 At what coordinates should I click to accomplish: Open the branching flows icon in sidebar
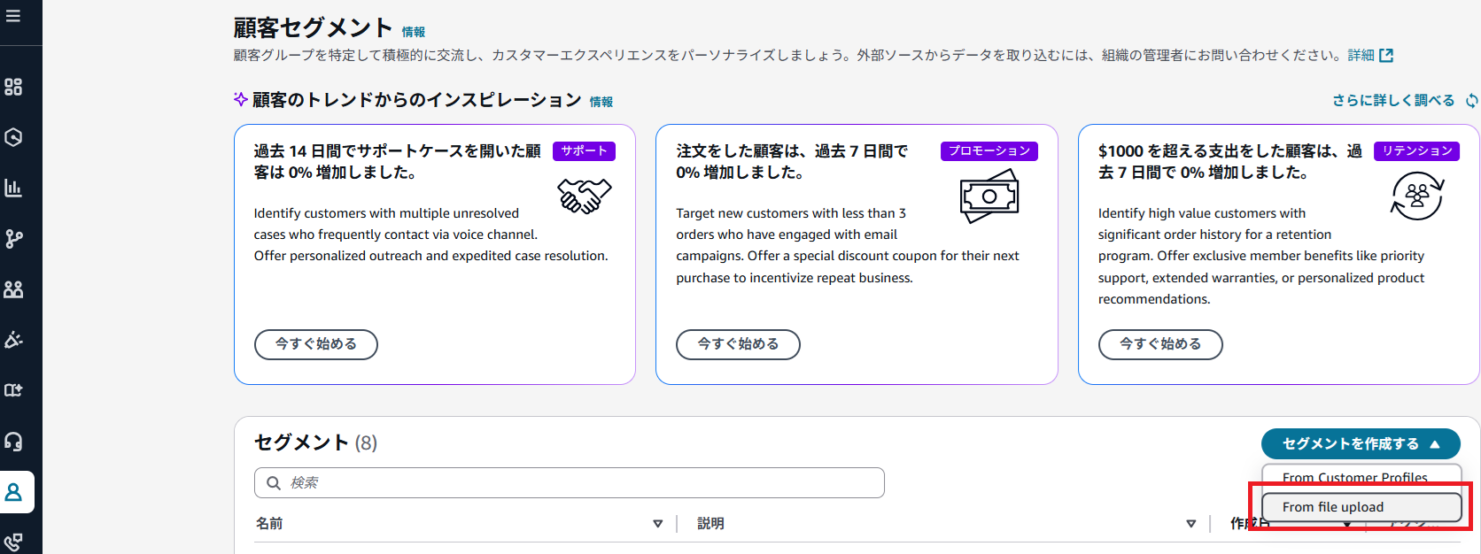point(13,239)
